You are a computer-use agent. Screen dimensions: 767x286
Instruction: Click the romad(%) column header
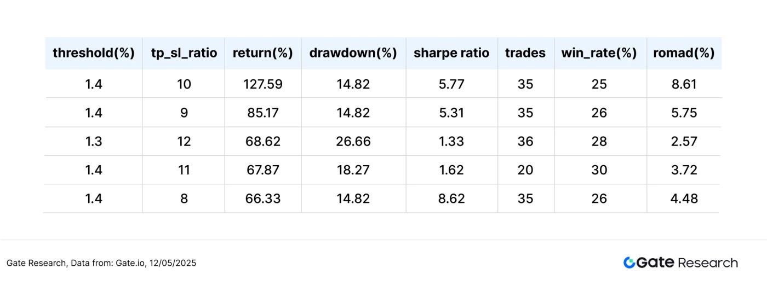tap(684, 53)
